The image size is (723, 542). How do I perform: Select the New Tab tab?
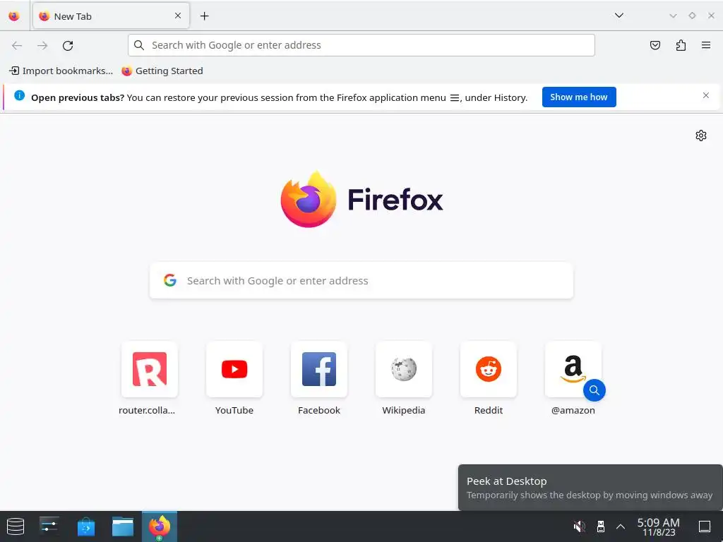click(x=111, y=16)
